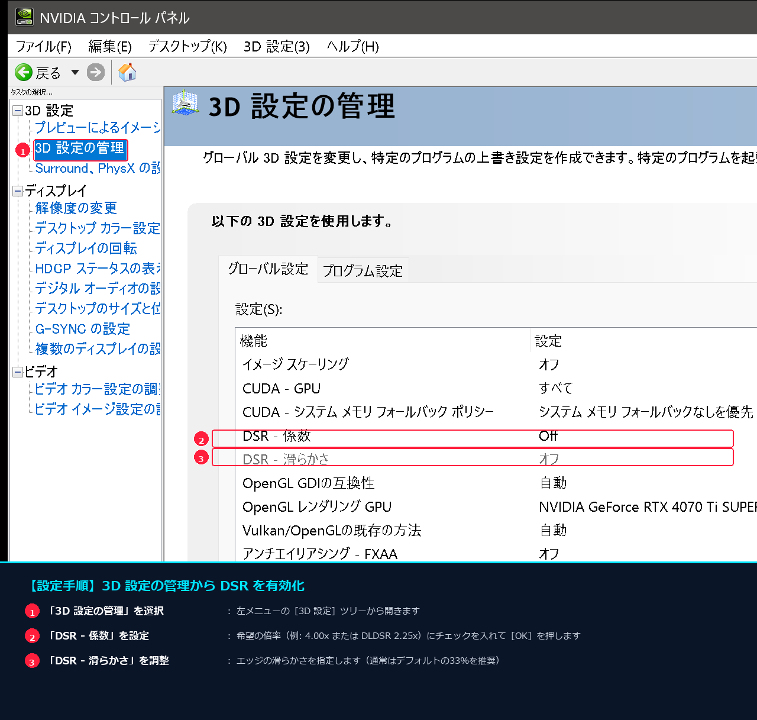Open the back history dropdown arrow
Image resolution: width=757 pixels, height=720 pixels.
[x=75, y=72]
